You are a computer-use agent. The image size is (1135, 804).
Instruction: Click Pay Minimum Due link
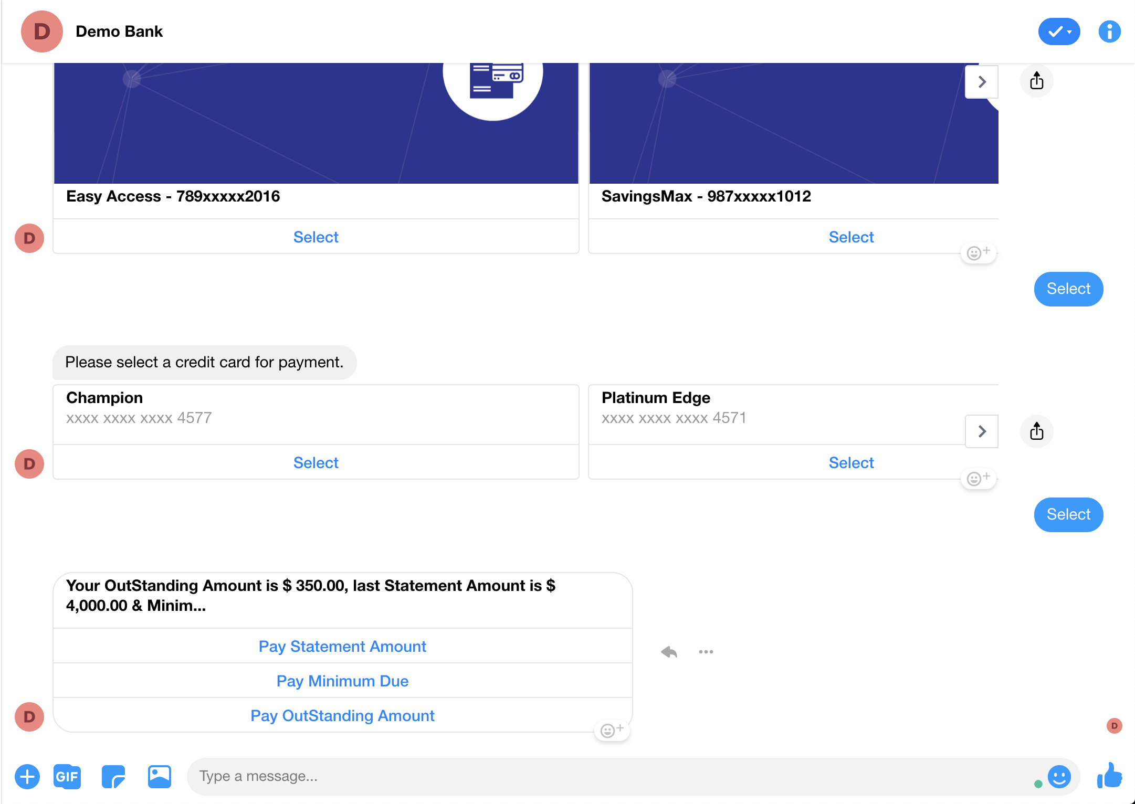point(342,681)
